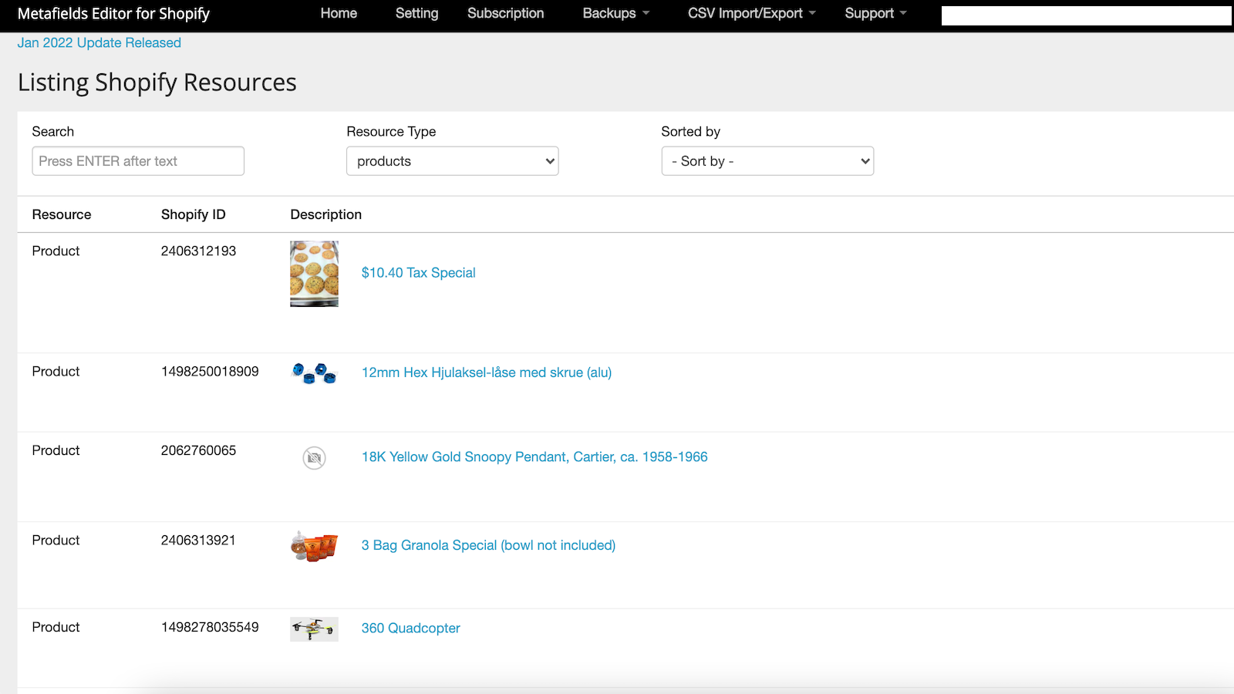Expand the Support menu
1234x694 pixels.
coord(875,13)
